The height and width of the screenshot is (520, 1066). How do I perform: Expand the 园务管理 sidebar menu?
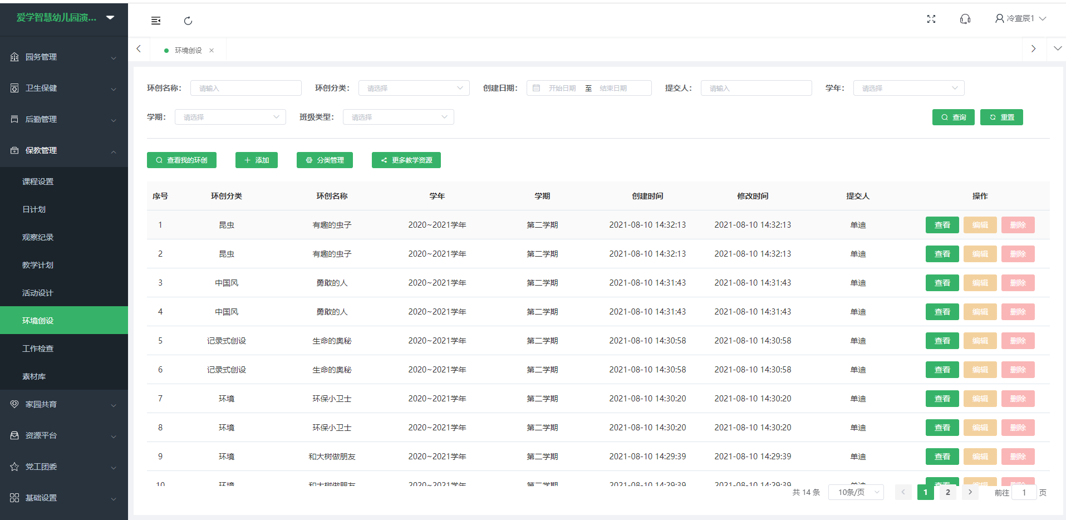(x=64, y=57)
